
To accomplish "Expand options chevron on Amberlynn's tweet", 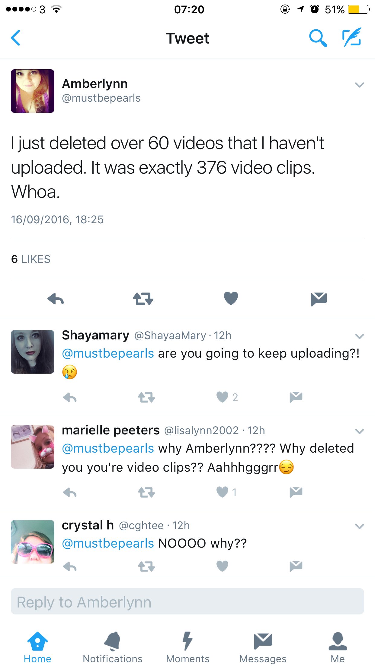I will (x=360, y=85).
